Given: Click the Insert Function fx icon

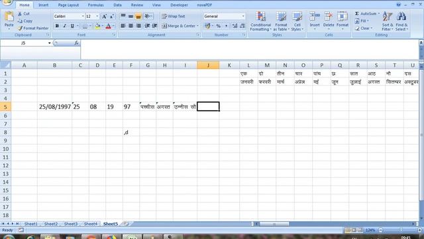Looking at the screenshot, I should click(x=77, y=42).
